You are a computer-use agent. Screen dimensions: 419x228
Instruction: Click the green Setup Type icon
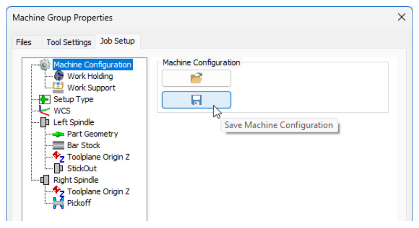(45, 99)
